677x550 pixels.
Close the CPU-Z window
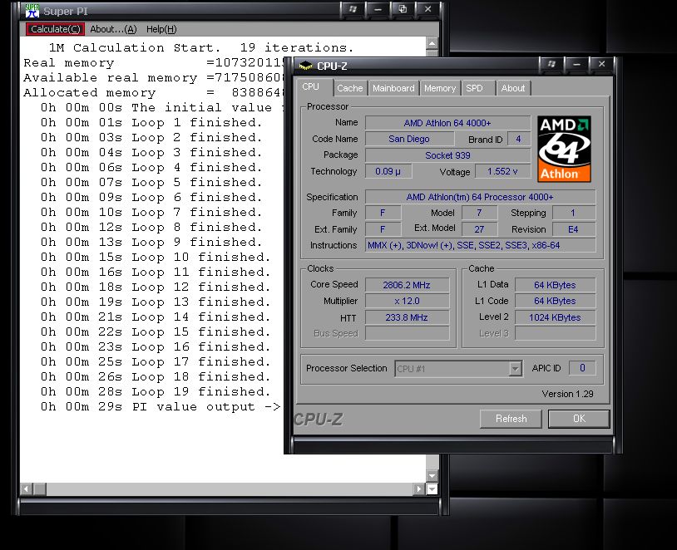[x=601, y=64]
